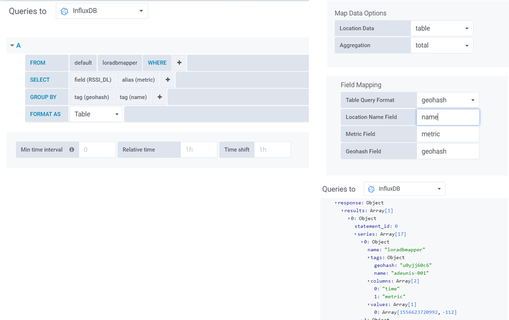Add a GROUP BY clause with the plus button
Screen dimensions: 509x320
[159, 97]
